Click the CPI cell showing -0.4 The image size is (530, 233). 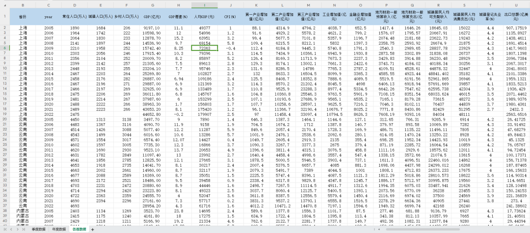[x=231, y=48]
